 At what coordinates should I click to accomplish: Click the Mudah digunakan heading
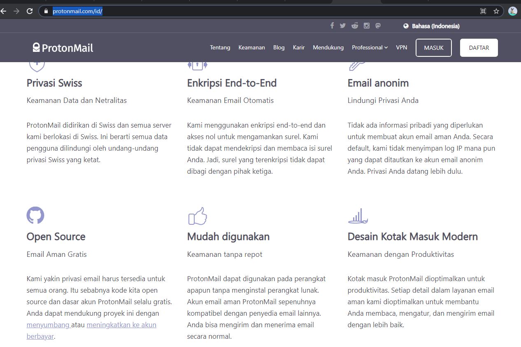(x=228, y=237)
